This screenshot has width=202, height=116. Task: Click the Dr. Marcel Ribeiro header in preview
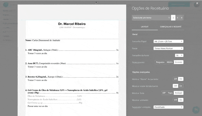coord(72,24)
